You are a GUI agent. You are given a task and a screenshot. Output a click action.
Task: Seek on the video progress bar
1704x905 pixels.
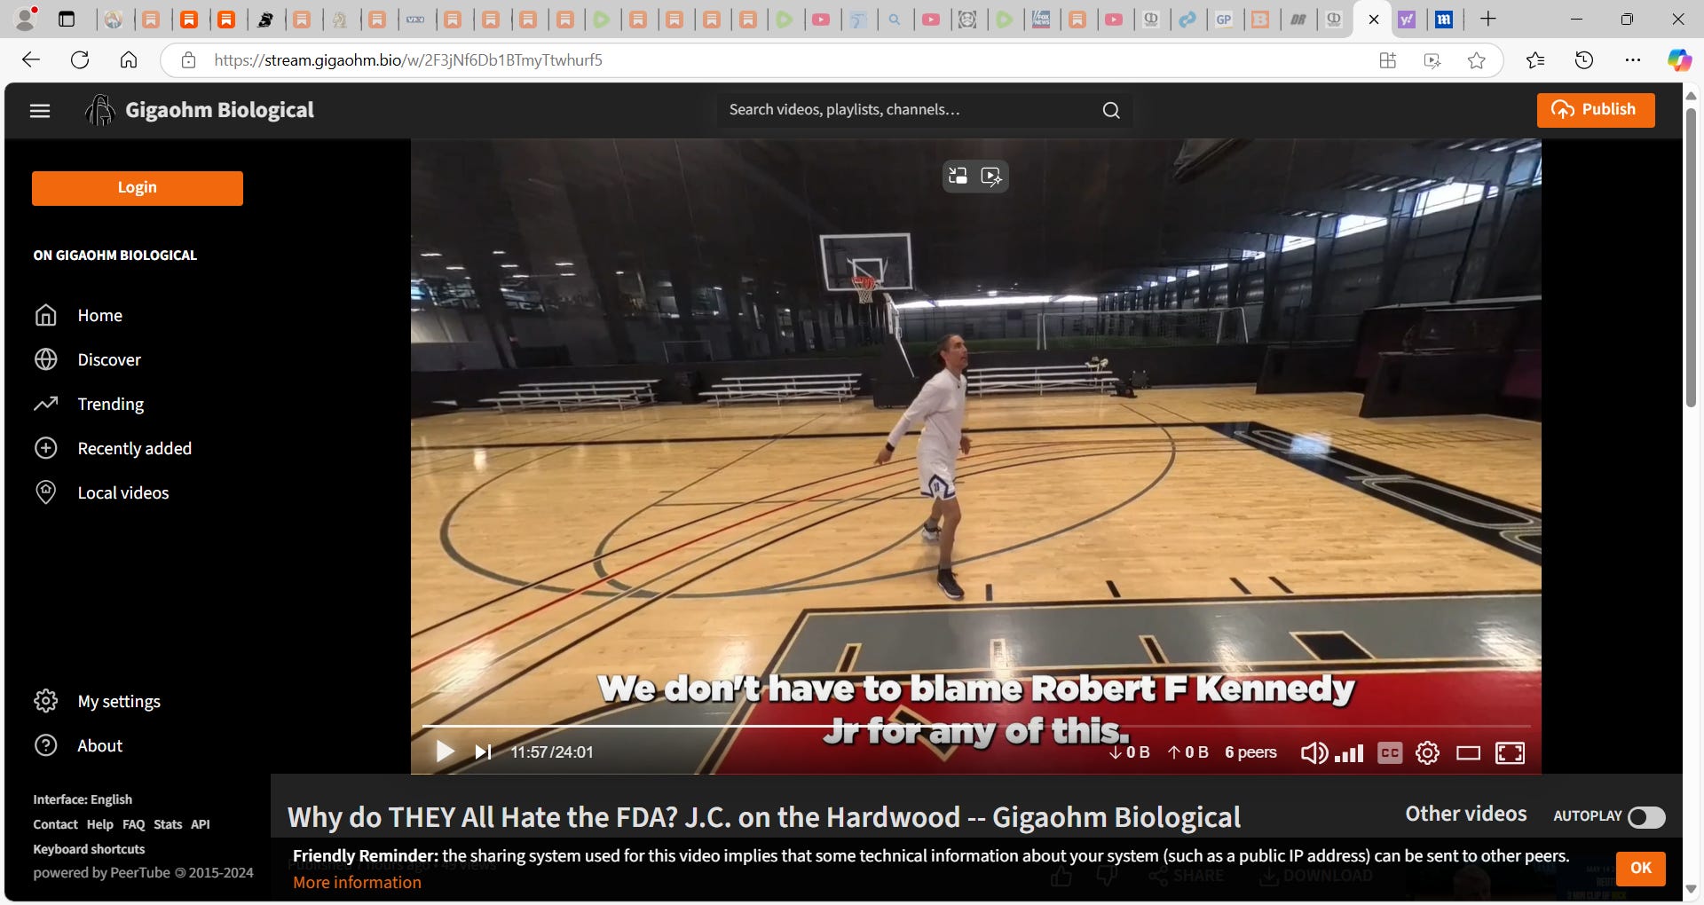click(x=976, y=727)
